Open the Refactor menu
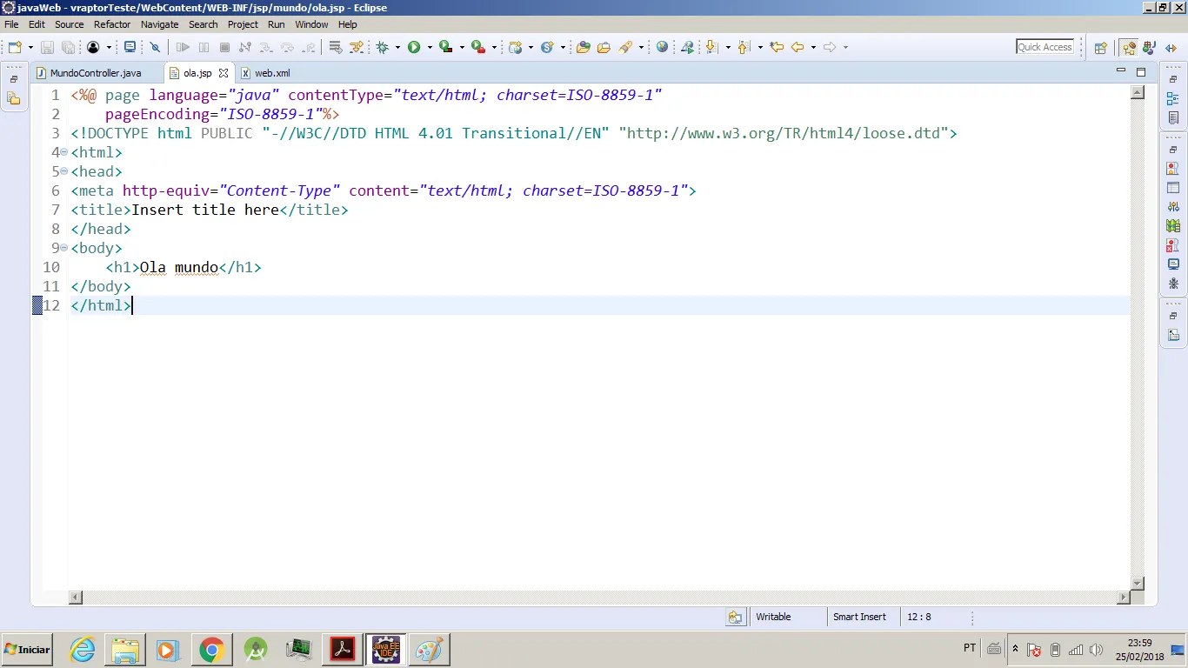The width and height of the screenshot is (1188, 668). (x=112, y=24)
